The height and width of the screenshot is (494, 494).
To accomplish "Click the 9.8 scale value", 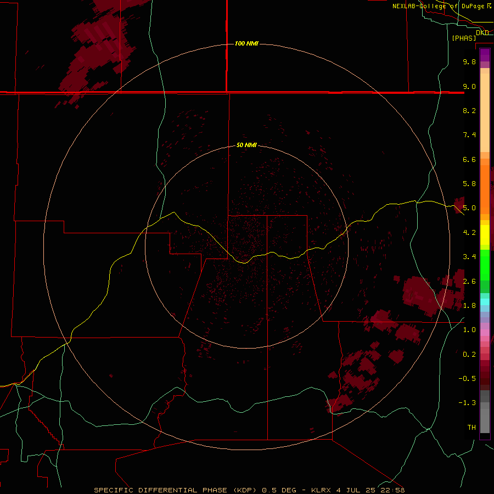I will 469,61.
